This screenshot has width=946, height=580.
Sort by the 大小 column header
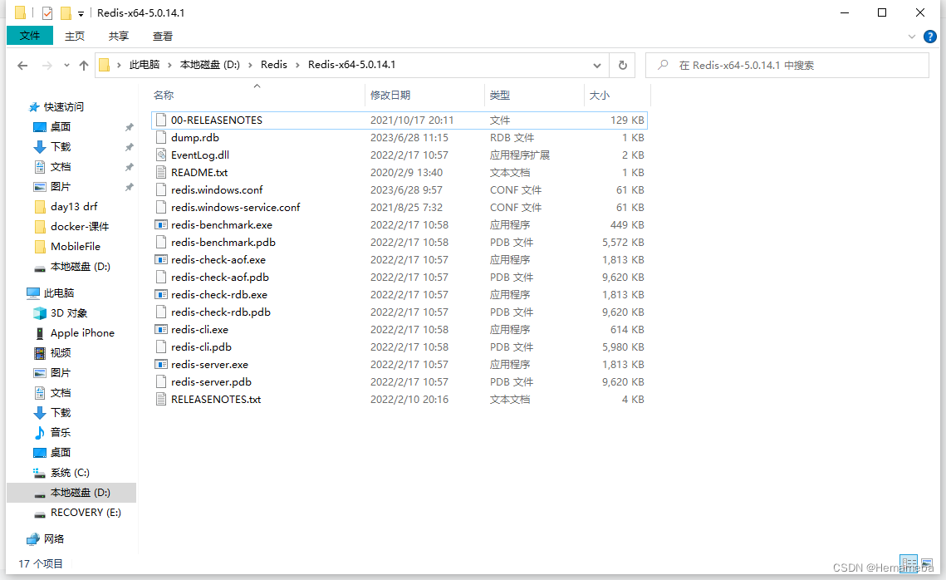pyautogui.click(x=600, y=96)
